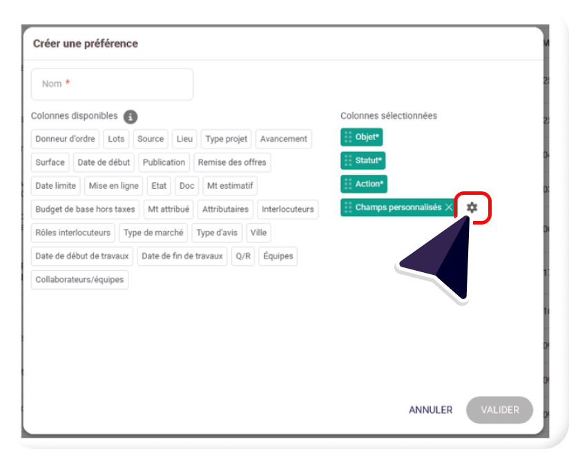578x458 pixels.
Task: Grab drag handle on Objet chip
Action: (x=348, y=137)
